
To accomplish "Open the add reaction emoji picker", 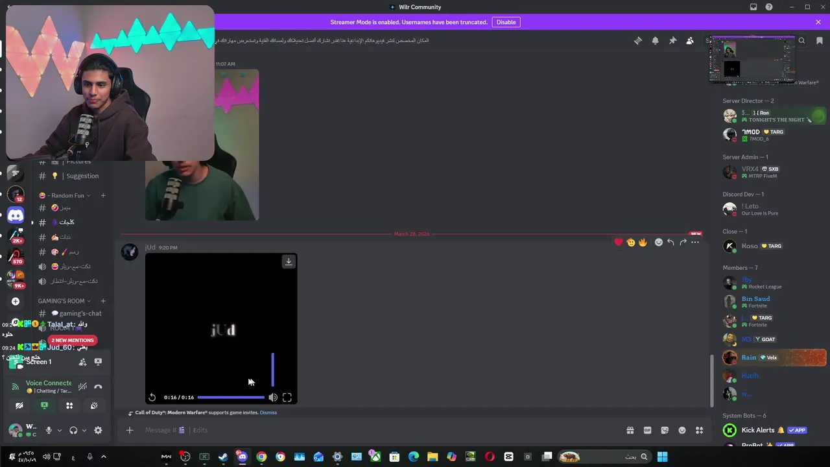I will pos(659,242).
